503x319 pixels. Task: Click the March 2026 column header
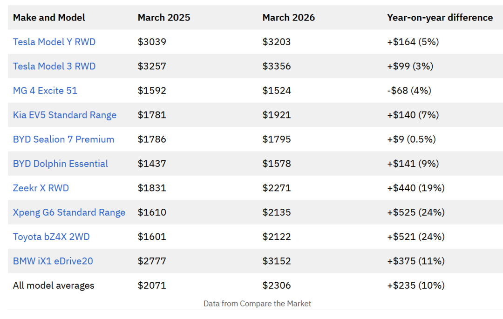coord(289,18)
